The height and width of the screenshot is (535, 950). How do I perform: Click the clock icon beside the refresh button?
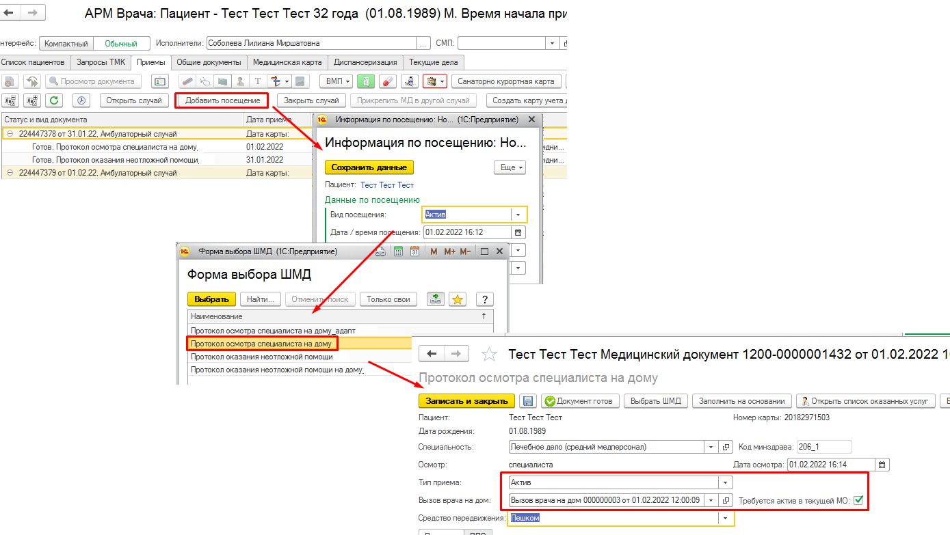click(x=81, y=100)
